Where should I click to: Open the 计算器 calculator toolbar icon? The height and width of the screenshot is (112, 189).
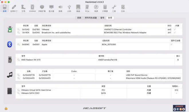(105, 8)
